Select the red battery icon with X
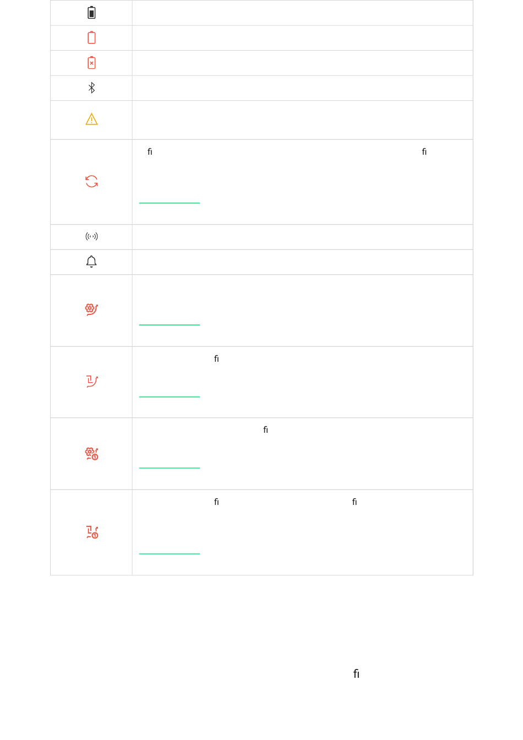 (91, 63)
